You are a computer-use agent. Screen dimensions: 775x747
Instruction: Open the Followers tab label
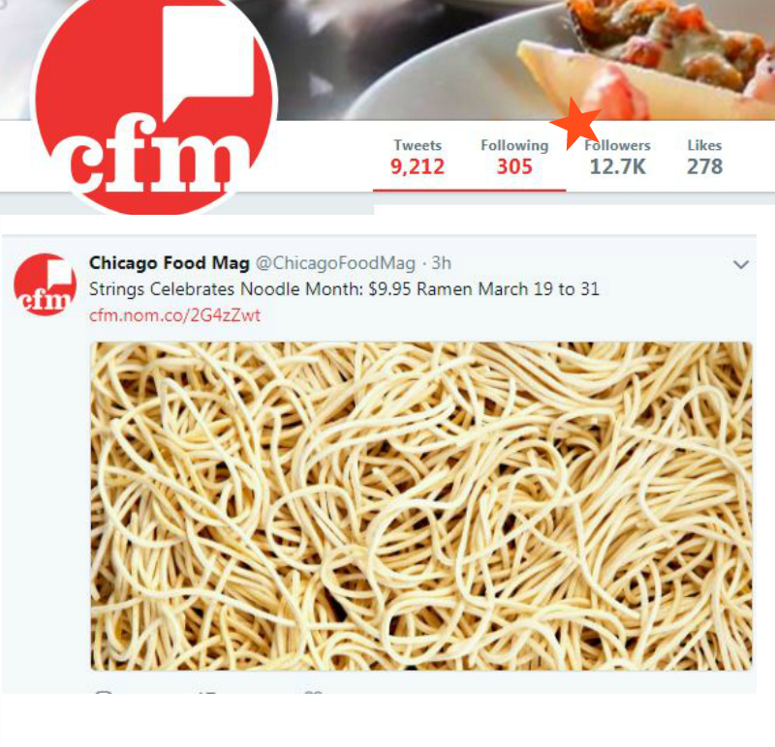click(x=617, y=145)
